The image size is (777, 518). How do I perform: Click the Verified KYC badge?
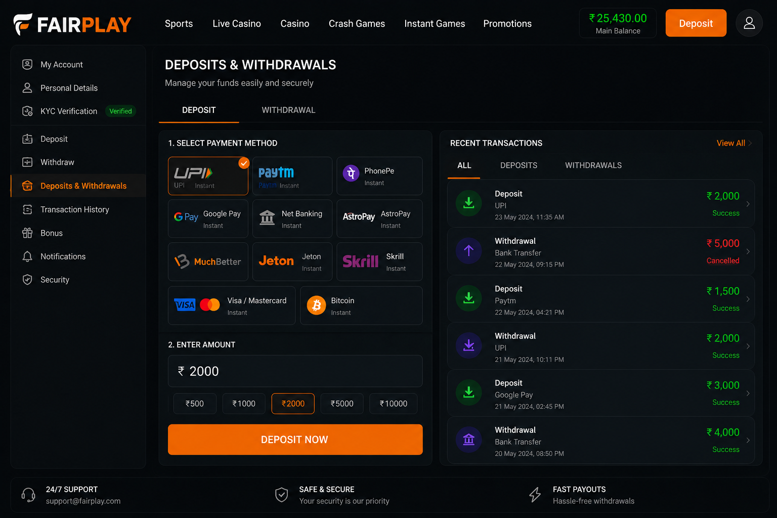pyautogui.click(x=120, y=111)
